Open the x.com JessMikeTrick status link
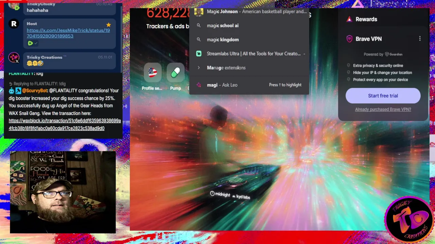The width and height of the screenshot is (435, 244). coord(68,33)
